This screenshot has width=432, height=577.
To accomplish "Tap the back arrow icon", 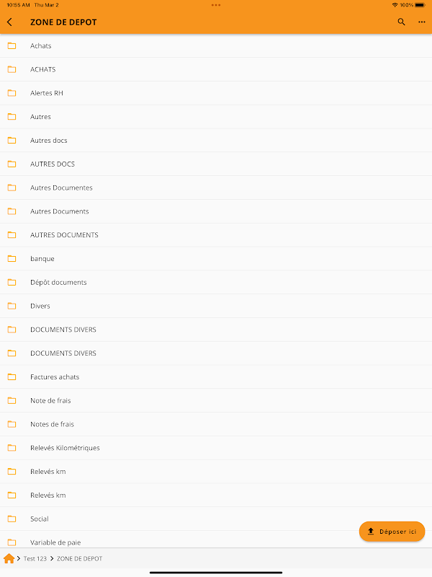I will point(10,22).
